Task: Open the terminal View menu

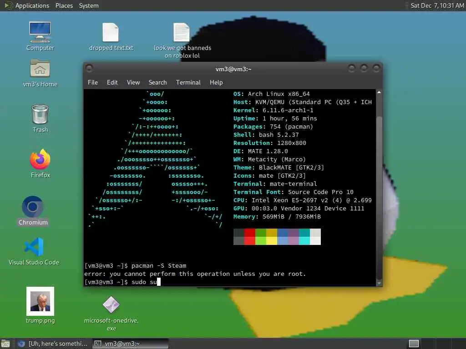Action: pos(133,83)
